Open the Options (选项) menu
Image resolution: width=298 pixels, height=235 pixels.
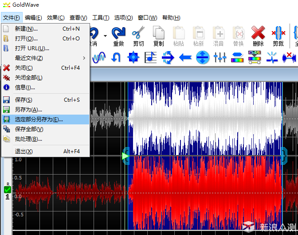(124, 18)
